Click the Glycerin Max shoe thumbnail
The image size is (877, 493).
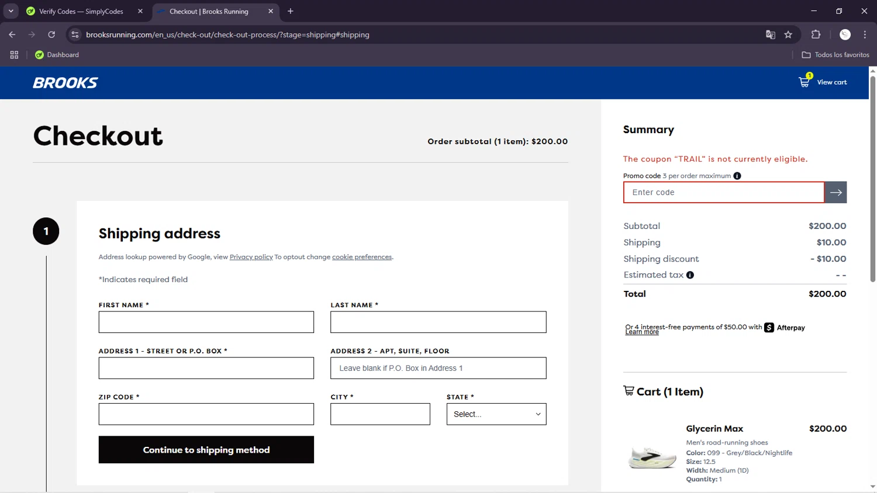pos(652,456)
